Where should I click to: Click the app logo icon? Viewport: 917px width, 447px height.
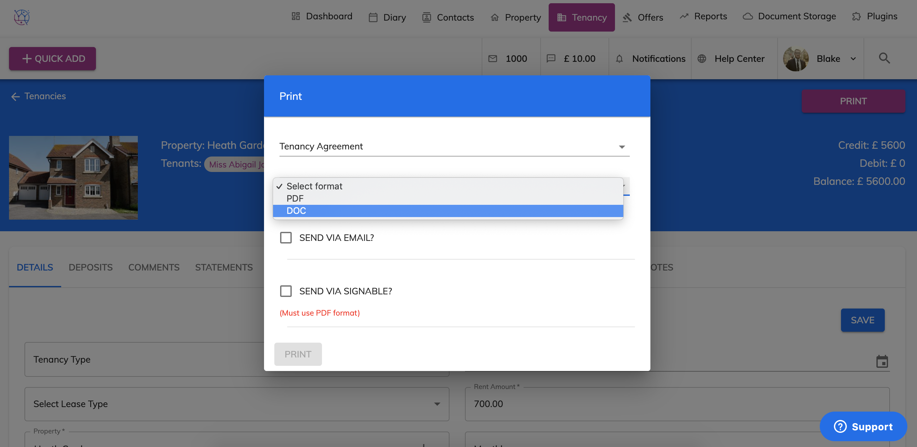pos(22,17)
